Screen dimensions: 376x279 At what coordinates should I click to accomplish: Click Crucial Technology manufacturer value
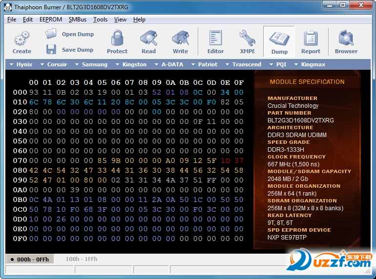click(293, 106)
